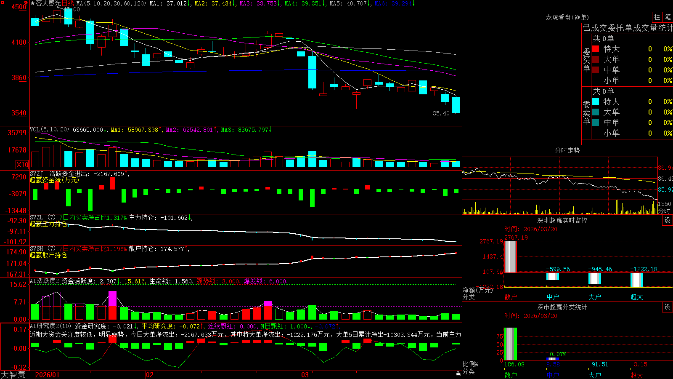This screenshot has height=379, width=673.
Task: Click the 委买单 section label
Action: (x=586, y=60)
